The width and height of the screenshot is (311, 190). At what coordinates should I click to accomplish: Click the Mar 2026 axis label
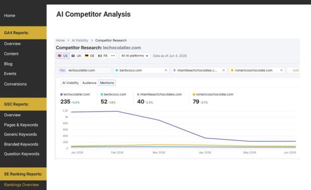pos(159,152)
